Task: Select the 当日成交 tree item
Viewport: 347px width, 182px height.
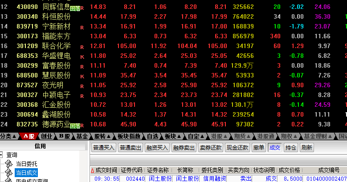Action: click(26, 173)
